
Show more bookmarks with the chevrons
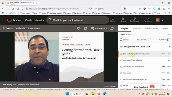(166, 13)
